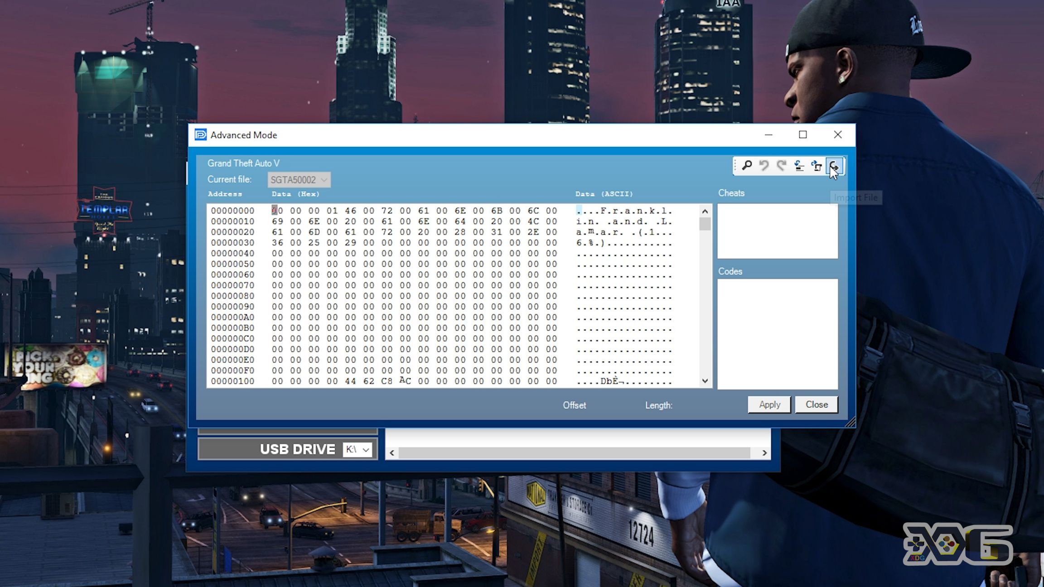The image size is (1044, 587).
Task: Apply changes with the Apply button
Action: click(x=770, y=404)
